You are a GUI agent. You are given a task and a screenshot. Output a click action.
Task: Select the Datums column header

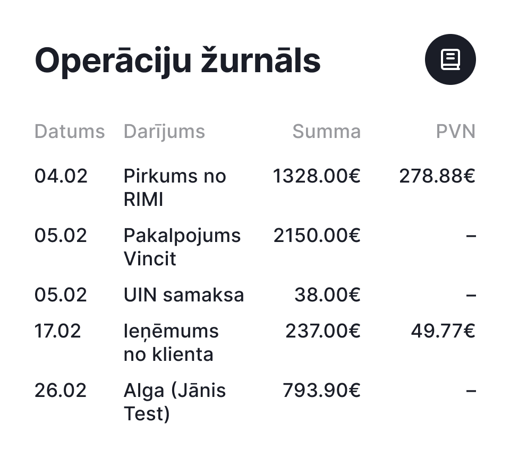pos(70,131)
